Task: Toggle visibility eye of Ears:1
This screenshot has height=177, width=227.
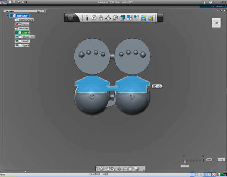Action: point(16,33)
